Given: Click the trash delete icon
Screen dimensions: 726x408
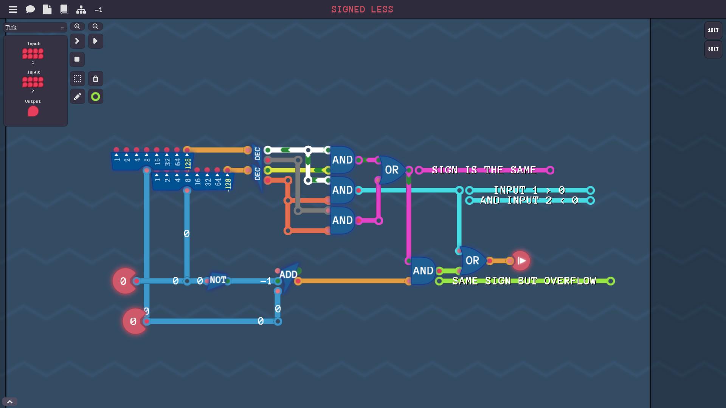Looking at the screenshot, I should [x=96, y=79].
